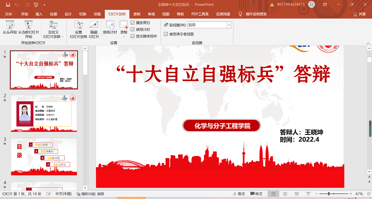Uncheck the Use Timings checkbox
372x199 pixels.
pyautogui.click(x=133, y=29)
